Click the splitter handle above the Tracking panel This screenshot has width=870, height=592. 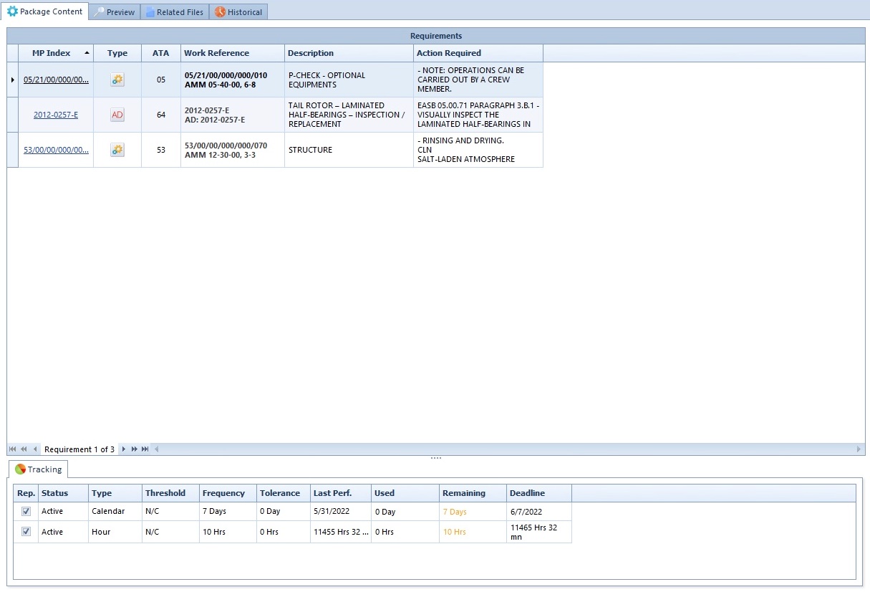coord(435,458)
